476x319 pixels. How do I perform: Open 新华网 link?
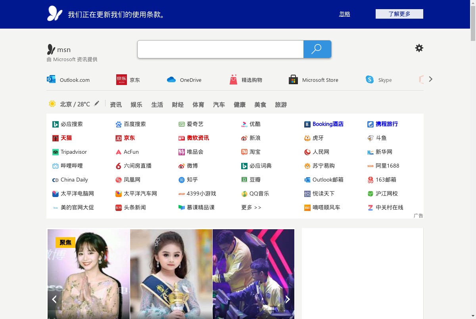point(380,152)
